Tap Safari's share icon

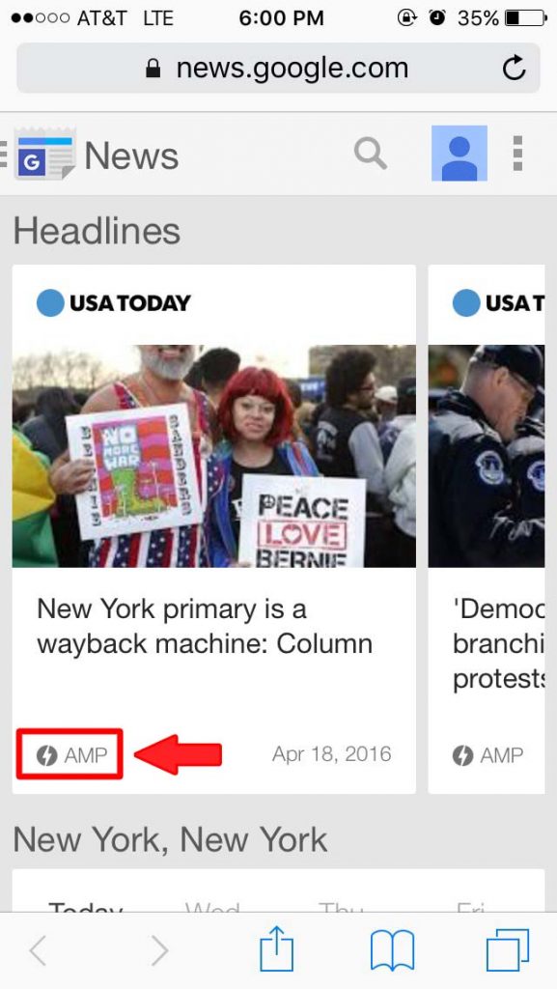click(x=277, y=949)
